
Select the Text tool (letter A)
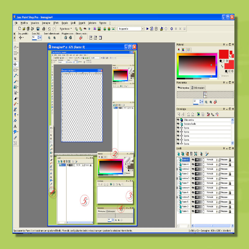15,126
